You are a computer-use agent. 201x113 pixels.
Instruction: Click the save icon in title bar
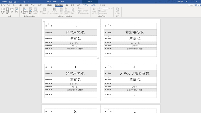coord(15,2)
